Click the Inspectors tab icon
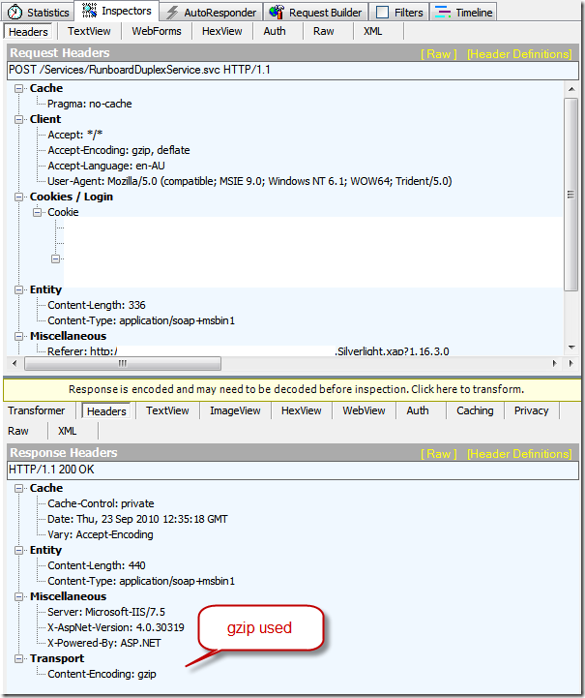 pyautogui.click(x=90, y=12)
